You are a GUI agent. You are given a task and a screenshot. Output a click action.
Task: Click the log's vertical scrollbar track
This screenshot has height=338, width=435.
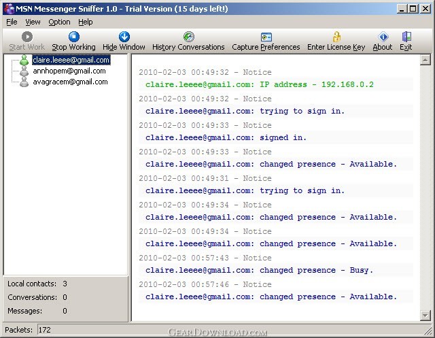(x=425, y=188)
